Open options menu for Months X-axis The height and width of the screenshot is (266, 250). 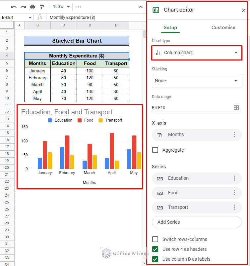[234, 134]
